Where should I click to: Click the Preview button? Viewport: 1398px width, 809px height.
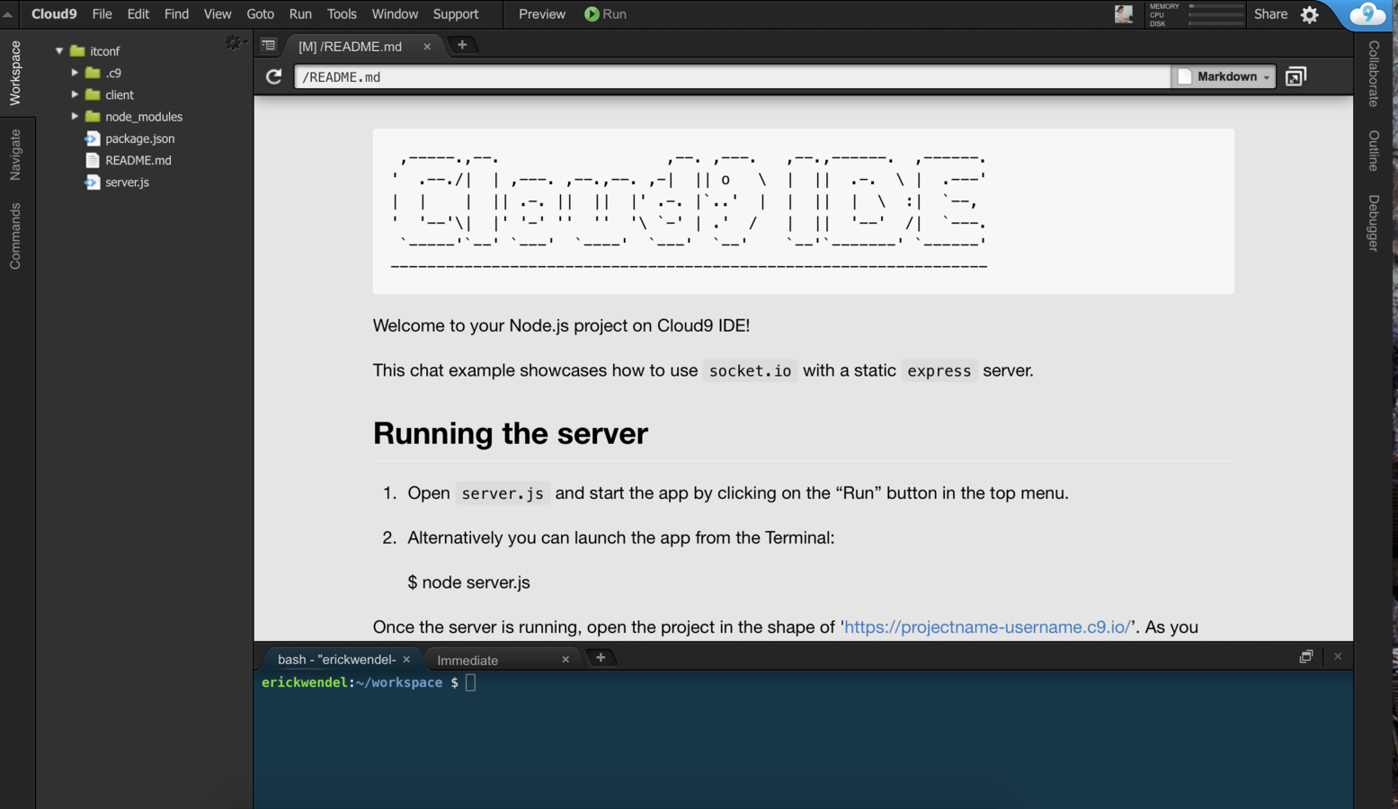542,14
